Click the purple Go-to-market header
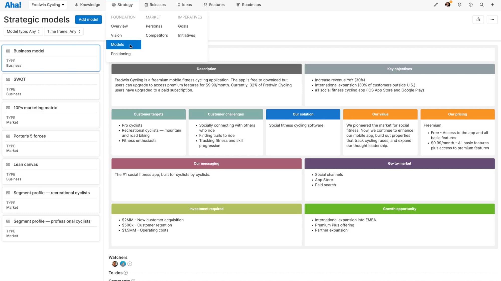This screenshot has width=501, height=281. [x=400, y=163]
